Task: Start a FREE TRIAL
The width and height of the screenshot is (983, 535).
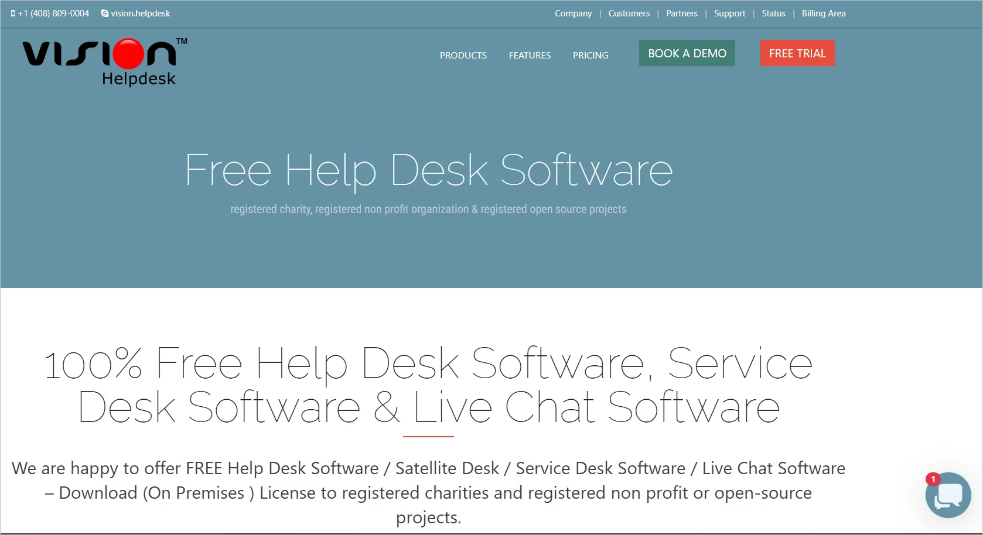Action: coord(796,53)
